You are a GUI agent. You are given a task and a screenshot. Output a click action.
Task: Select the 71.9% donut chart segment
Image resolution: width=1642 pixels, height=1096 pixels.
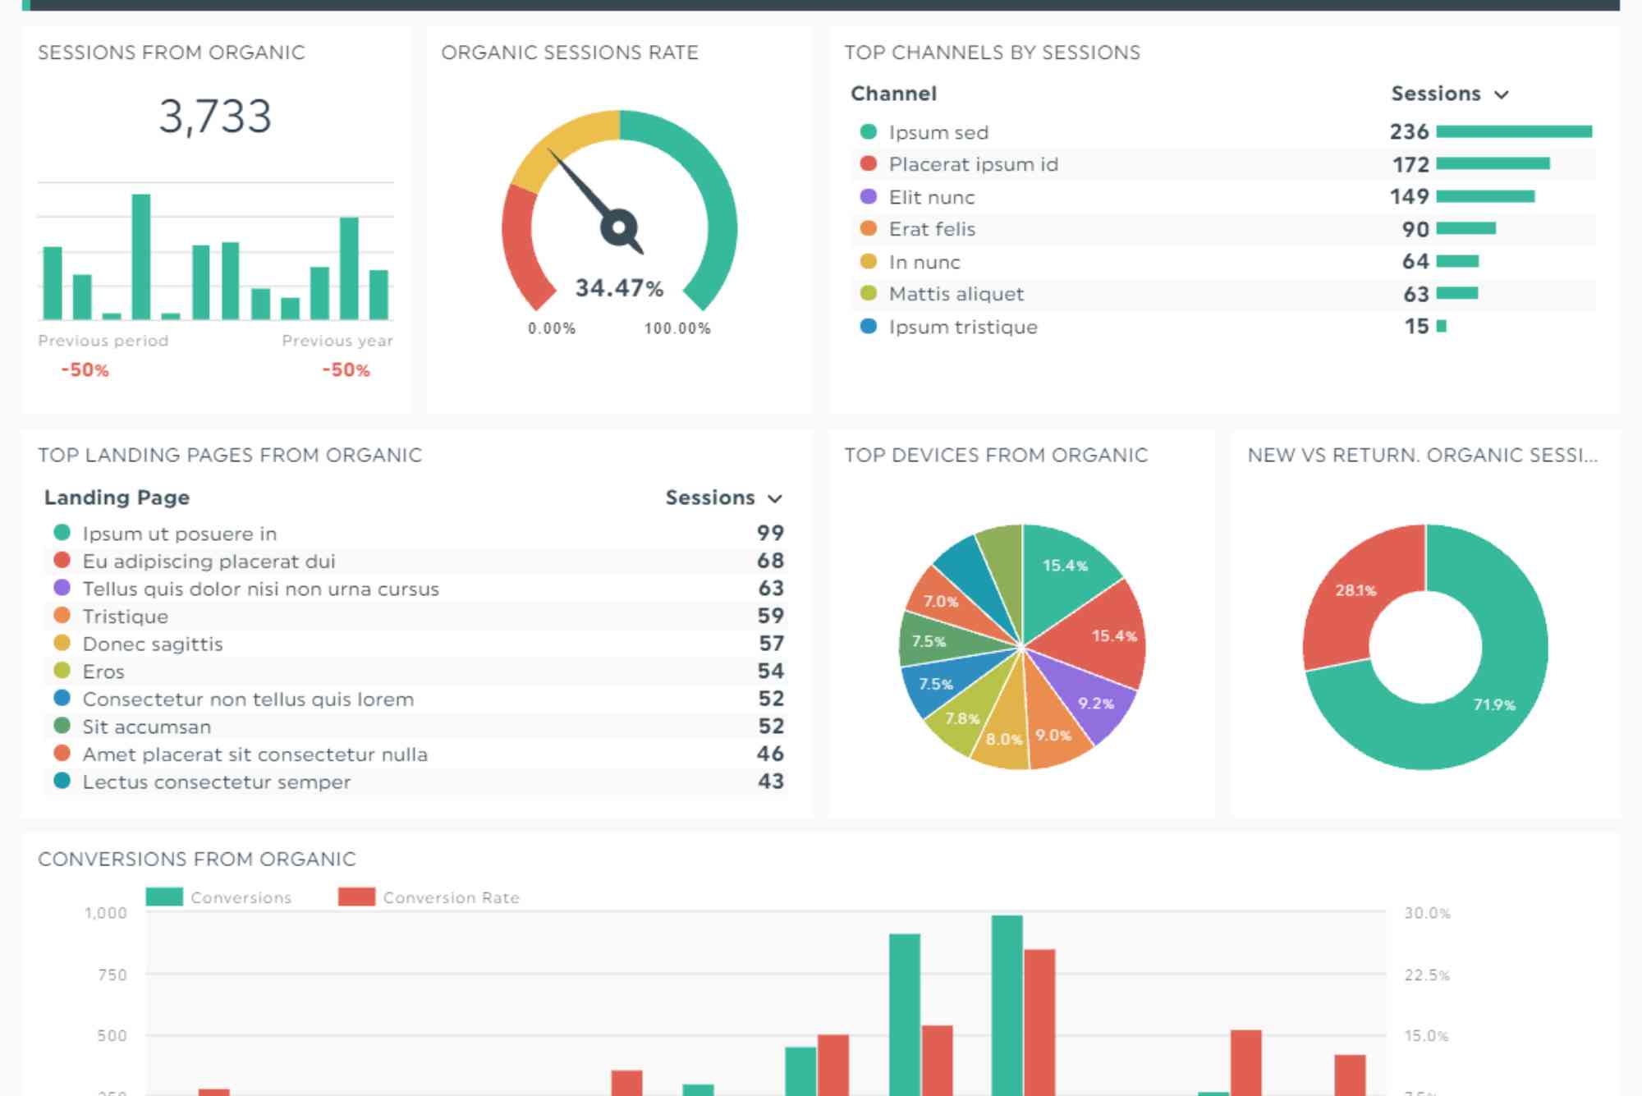pos(1496,704)
